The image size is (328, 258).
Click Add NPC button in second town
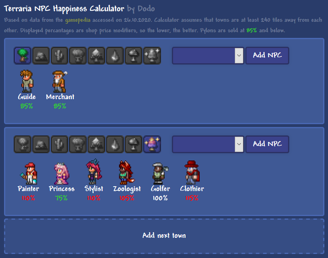(267, 144)
